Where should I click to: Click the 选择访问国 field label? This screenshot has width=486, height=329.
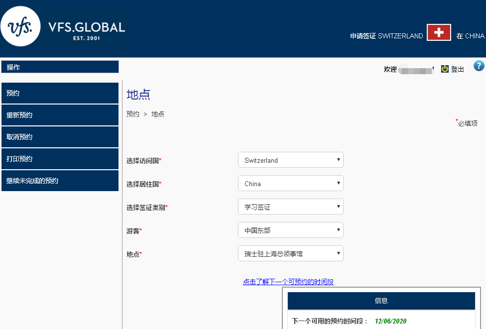pyautogui.click(x=143, y=161)
